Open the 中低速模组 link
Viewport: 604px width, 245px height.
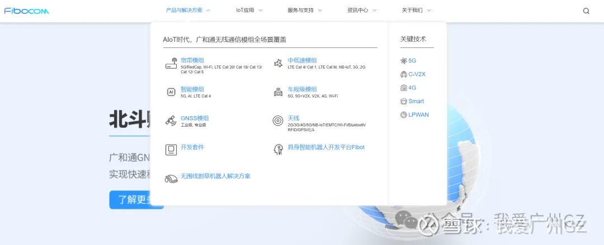[x=302, y=60]
